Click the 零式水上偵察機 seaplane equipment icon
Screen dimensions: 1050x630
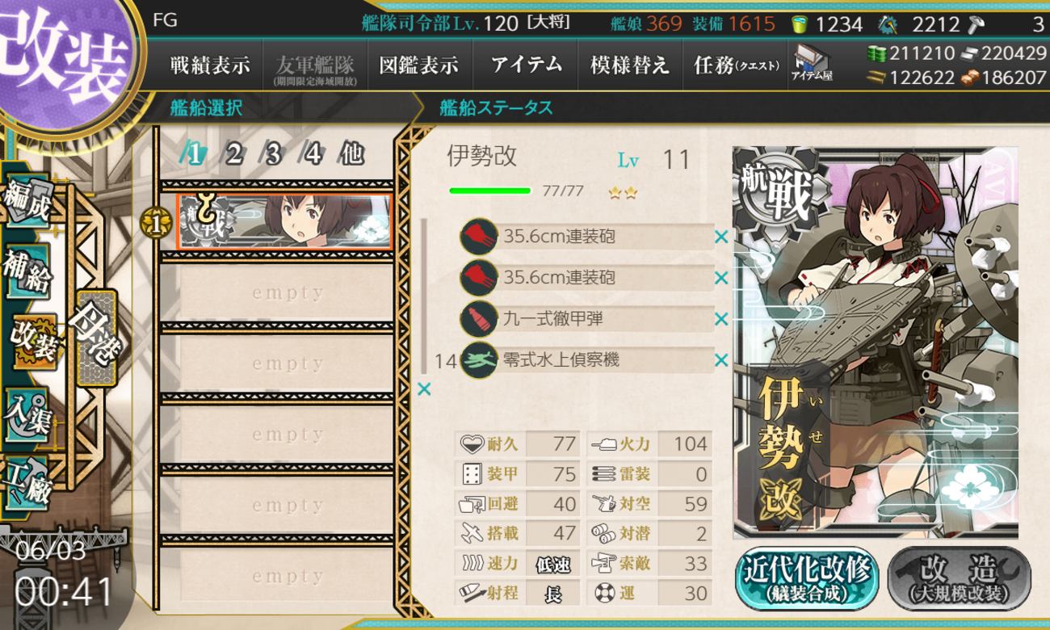478,360
